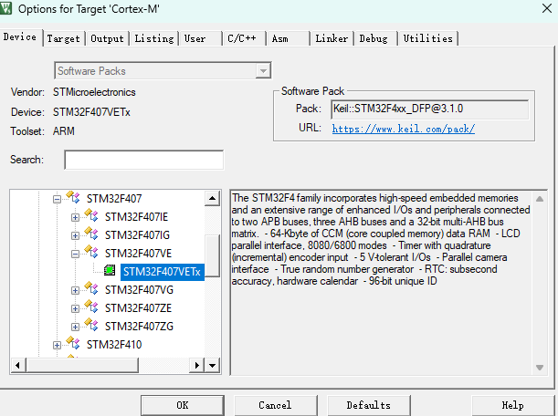The height and width of the screenshot is (416, 558).
Task: Click the Help button
Action: (x=513, y=405)
